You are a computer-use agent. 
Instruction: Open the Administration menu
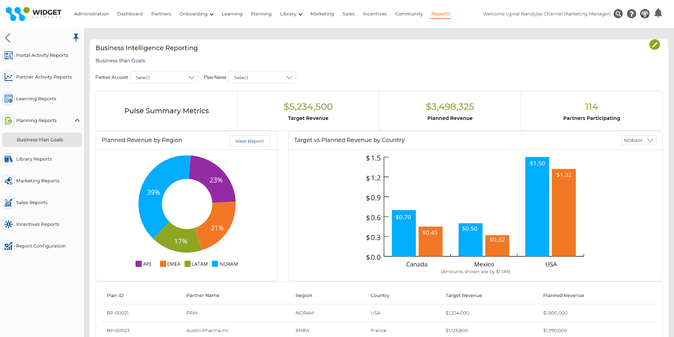pos(91,14)
